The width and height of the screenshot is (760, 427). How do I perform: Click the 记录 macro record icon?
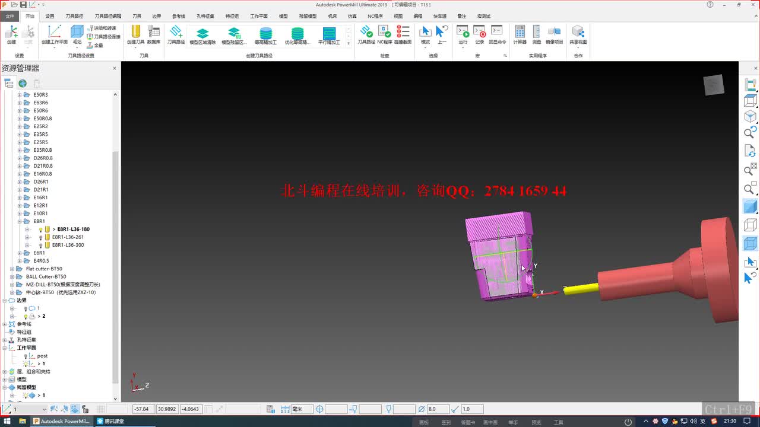(479, 34)
